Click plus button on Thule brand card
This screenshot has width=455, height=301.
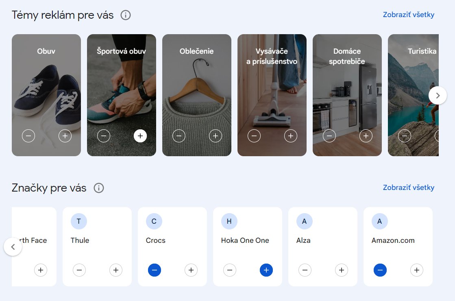click(x=116, y=270)
